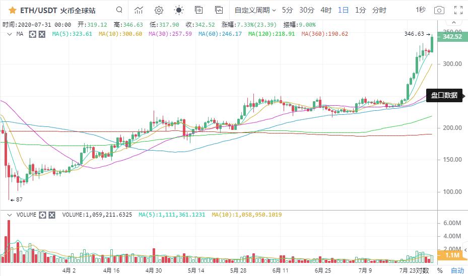Click the 盘口数据 button
The width and height of the screenshot is (468, 276).
(444, 95)
